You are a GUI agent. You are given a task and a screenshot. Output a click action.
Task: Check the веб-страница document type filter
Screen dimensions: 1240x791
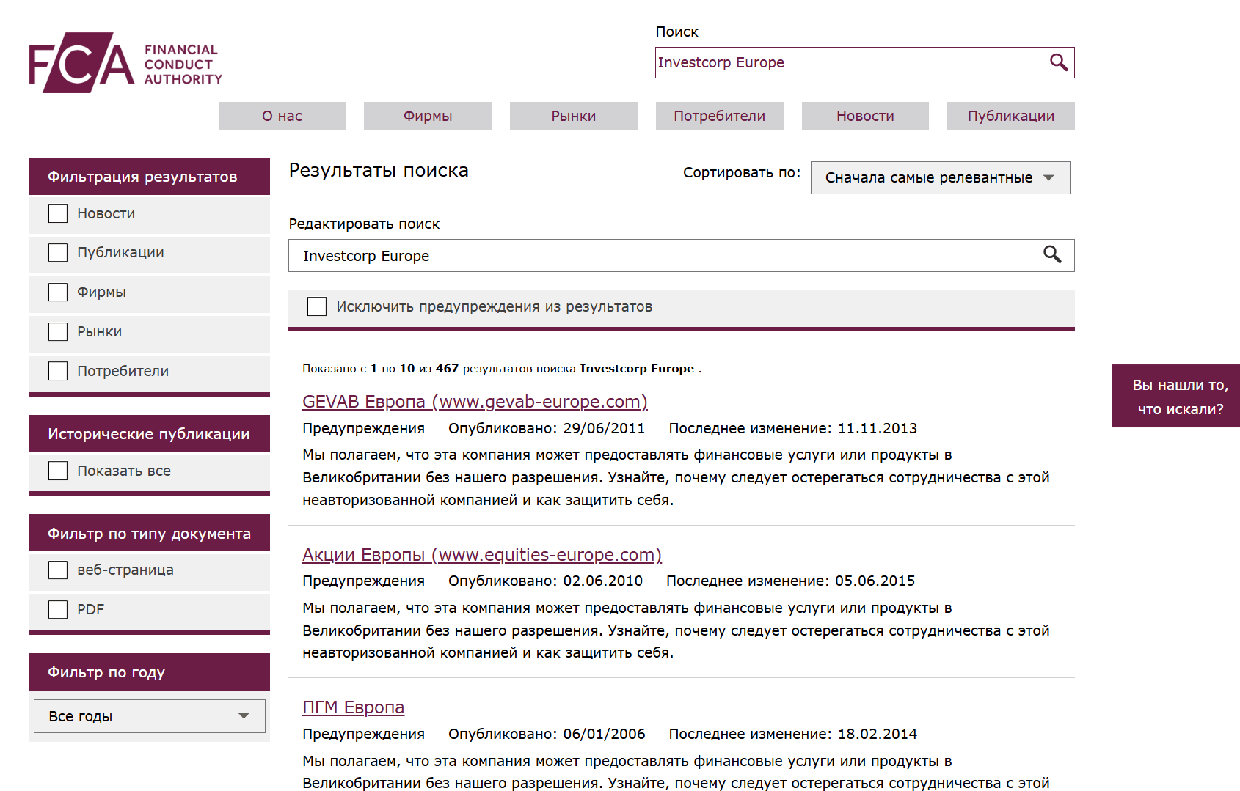click(x=57, y=570)
